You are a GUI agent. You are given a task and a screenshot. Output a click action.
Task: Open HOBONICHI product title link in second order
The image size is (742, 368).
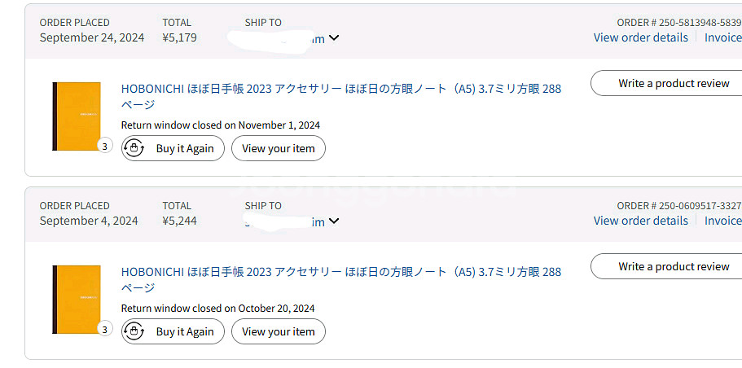(341, 279)
